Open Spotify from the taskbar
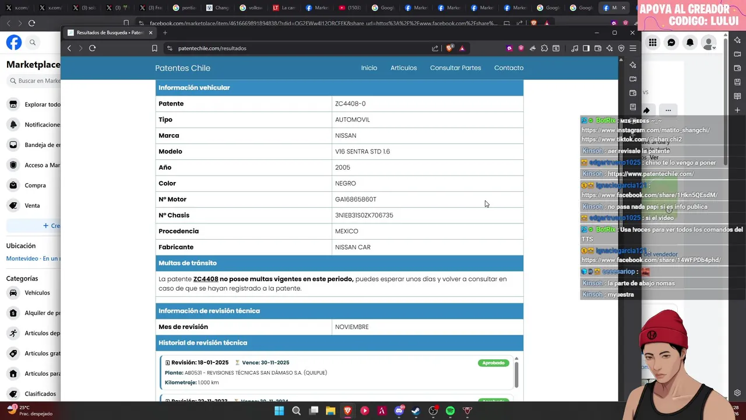746x420 pixels. point(450,411)
